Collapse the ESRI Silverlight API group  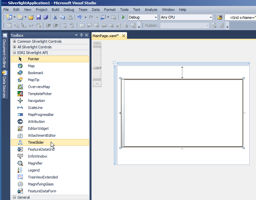tap(14, 53)
